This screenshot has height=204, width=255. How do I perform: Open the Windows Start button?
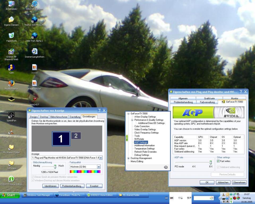click(x=10, y=195)
